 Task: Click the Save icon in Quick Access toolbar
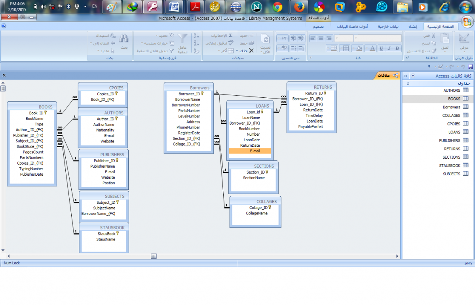point(470,67)
